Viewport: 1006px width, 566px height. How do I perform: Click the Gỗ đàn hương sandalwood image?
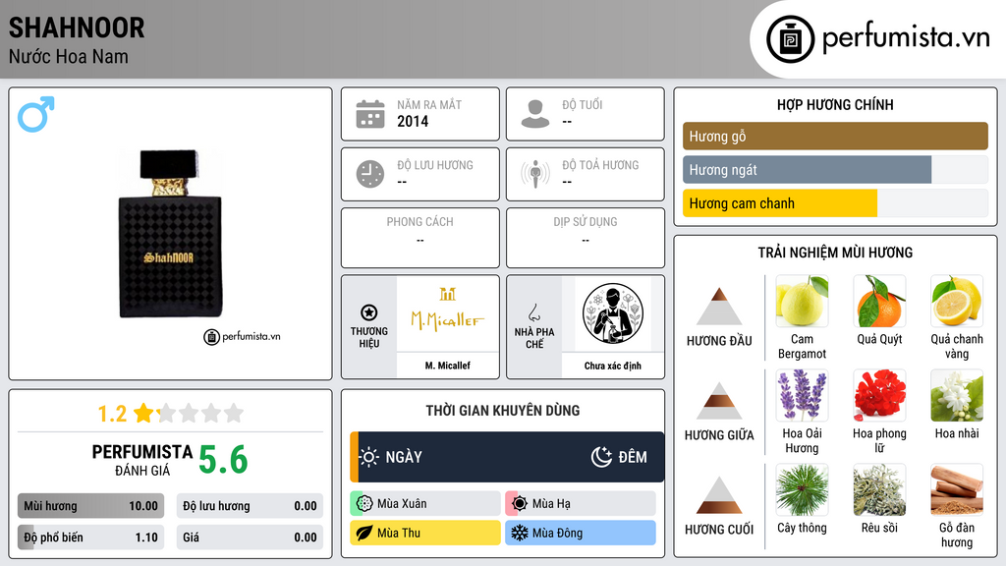tap(957, 489)
